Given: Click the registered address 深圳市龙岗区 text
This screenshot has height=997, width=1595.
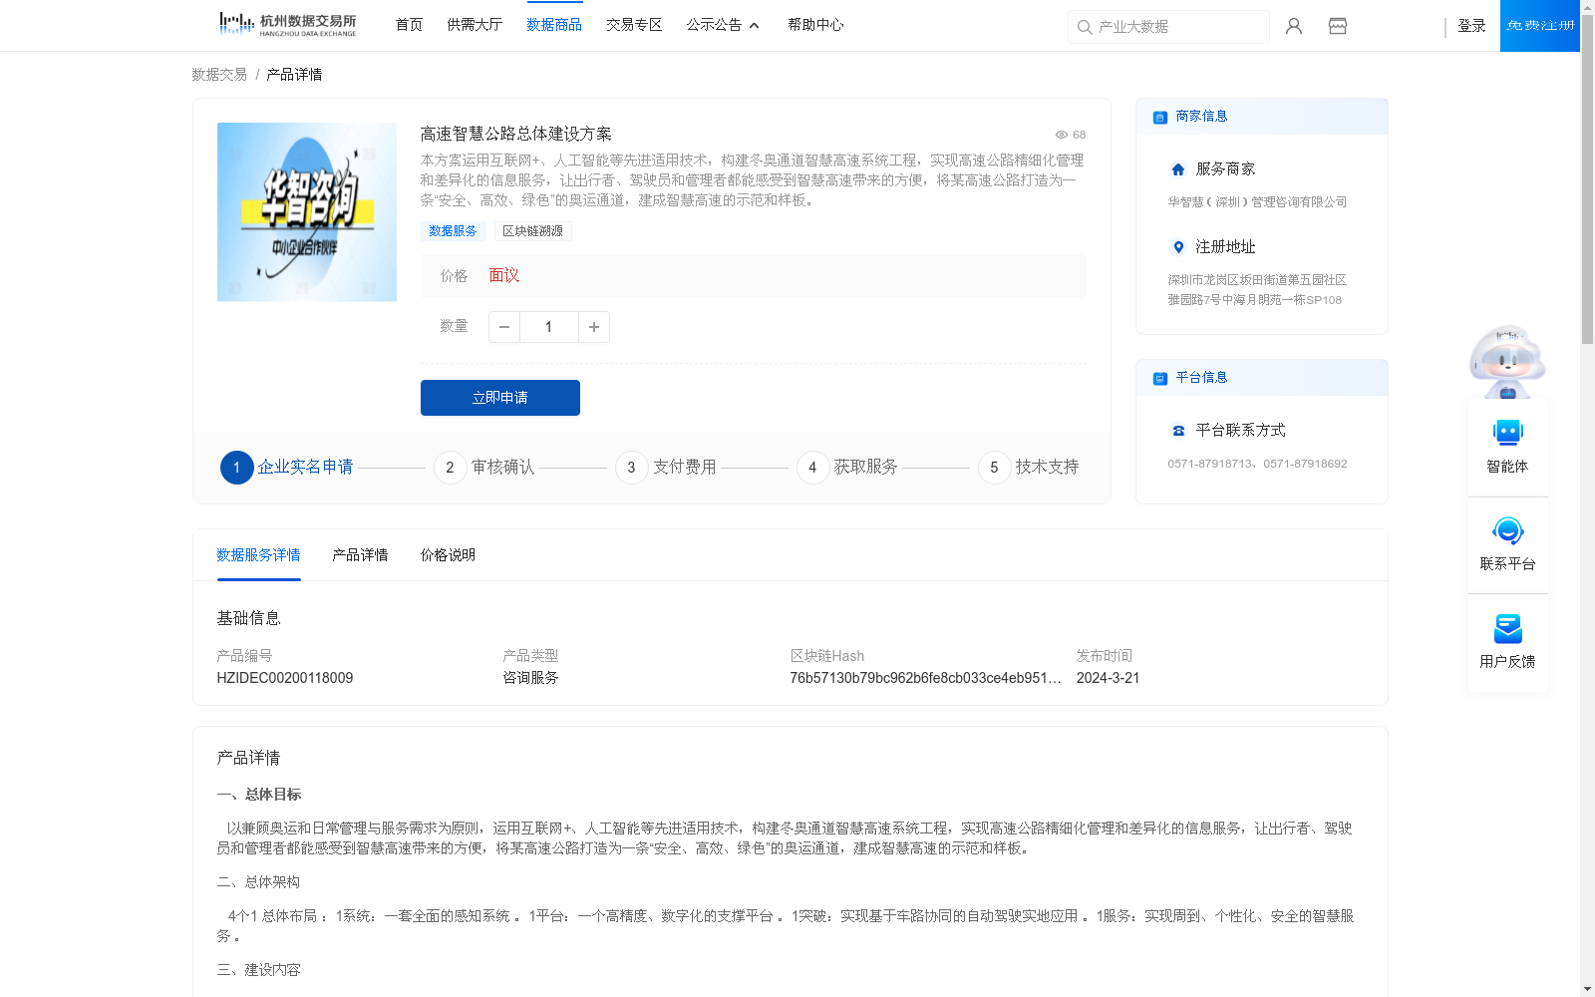Looking at the screenshot, I should point(1257,290).
